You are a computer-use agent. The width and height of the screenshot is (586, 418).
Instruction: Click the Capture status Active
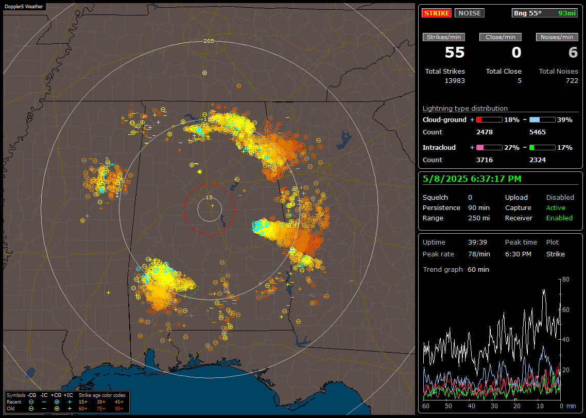pyautogui.click(x=555, y=207)
